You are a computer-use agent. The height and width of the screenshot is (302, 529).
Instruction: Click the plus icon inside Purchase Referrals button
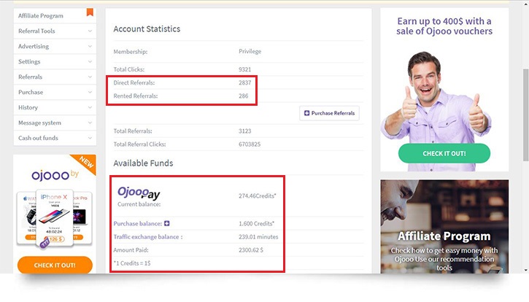pyautogui.click(x=306, y=113)
